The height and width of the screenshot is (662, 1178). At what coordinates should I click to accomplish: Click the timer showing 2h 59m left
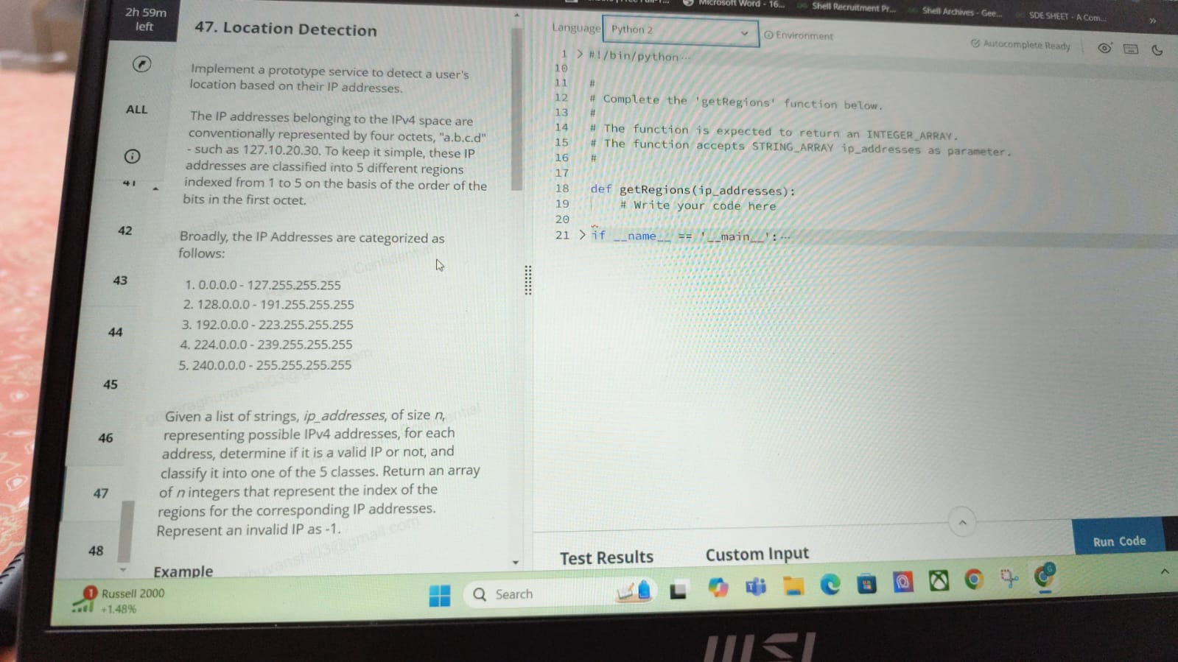[144, 20]
